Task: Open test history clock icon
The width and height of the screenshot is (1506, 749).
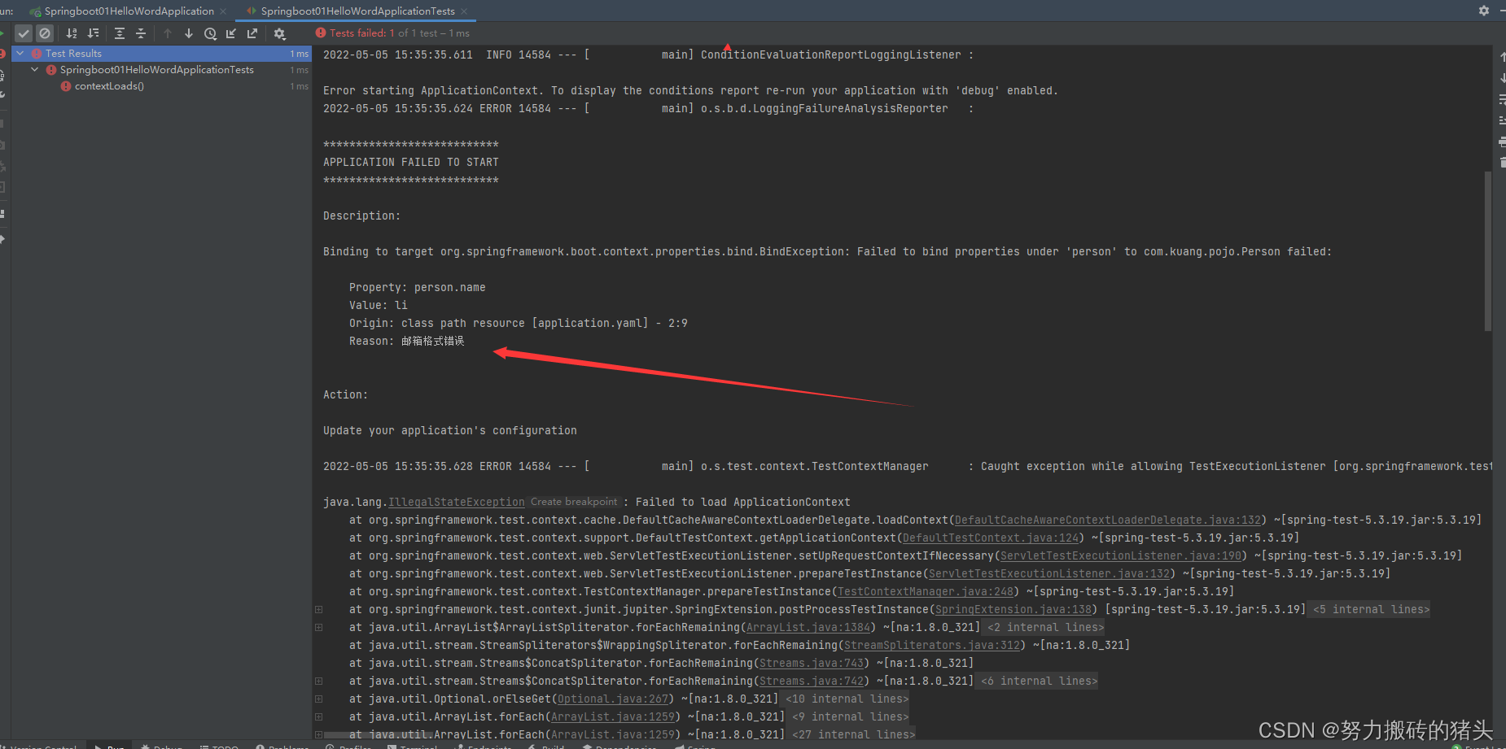Action: [210, 33]
